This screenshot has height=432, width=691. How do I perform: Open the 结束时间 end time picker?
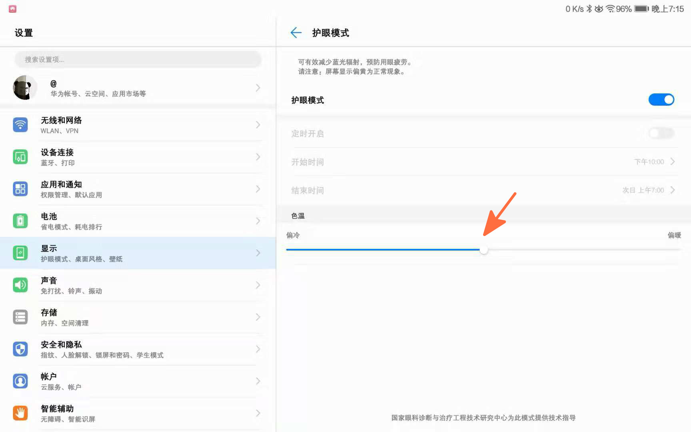[x=673, y=190]
